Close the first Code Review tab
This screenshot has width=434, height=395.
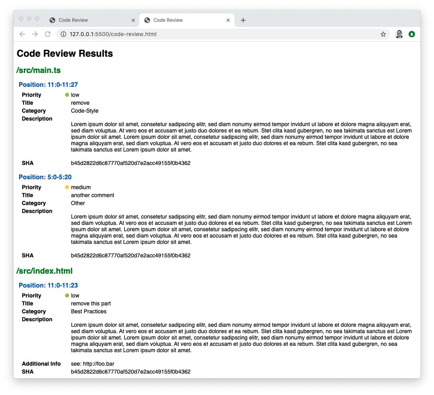[133, 20]
